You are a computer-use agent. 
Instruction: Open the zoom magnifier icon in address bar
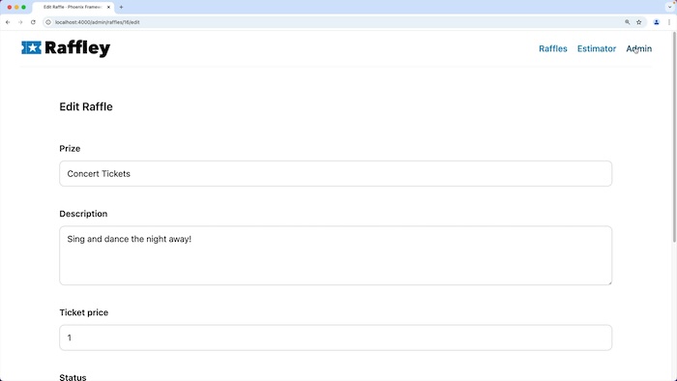coord(628,22)
